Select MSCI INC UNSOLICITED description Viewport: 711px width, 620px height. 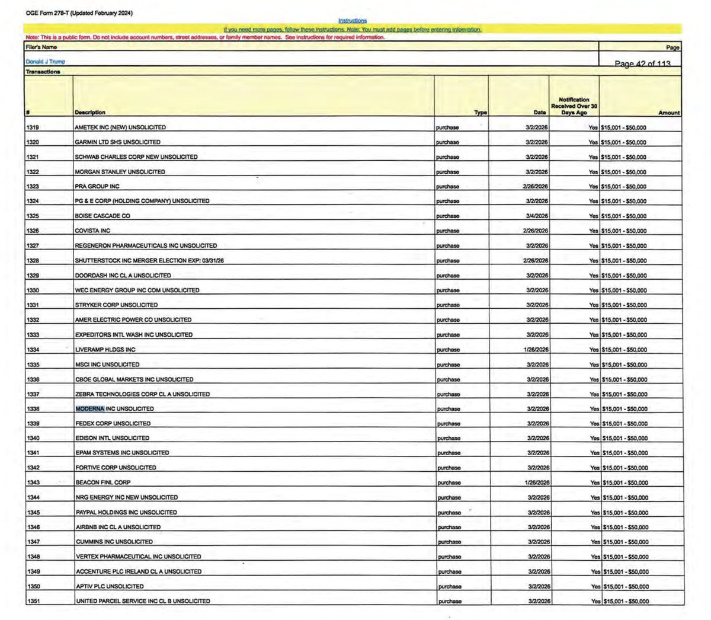[107, 365]
